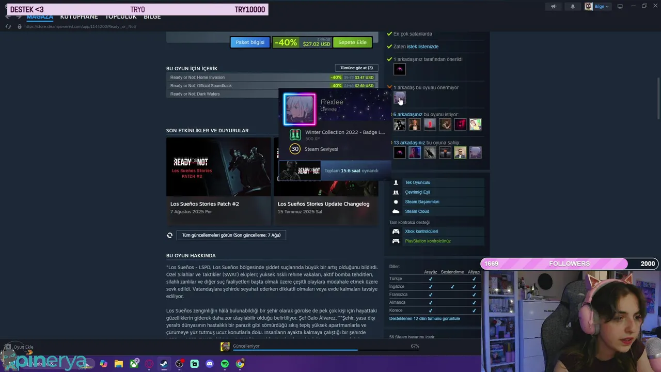Open Los Sueños Stories Update Changelog title

click(323, 204)
